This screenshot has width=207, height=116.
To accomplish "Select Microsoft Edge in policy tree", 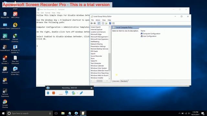I will pyautogui.click(x=96, y=34).
